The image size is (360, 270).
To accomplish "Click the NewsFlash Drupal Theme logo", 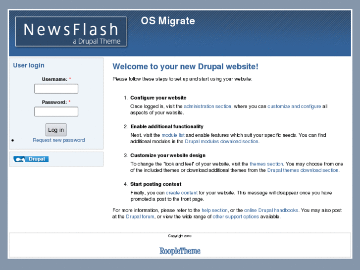I will pyautogui.click(x=71, y=32).
